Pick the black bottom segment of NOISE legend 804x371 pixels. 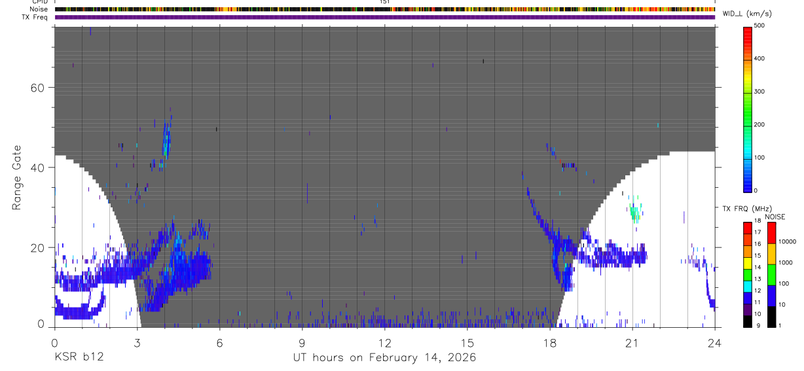pos(771,316)
